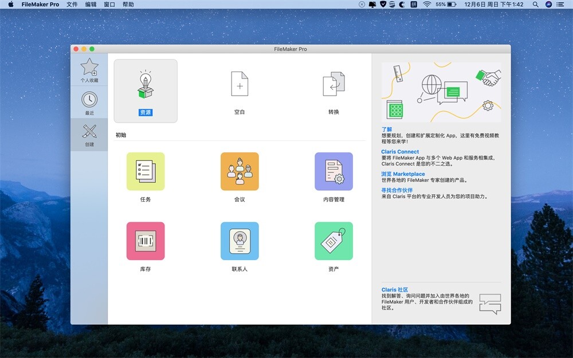Select the 创建 create section in sidebar
This screenshot has height=358, width=573.
[x=89, y=135]
